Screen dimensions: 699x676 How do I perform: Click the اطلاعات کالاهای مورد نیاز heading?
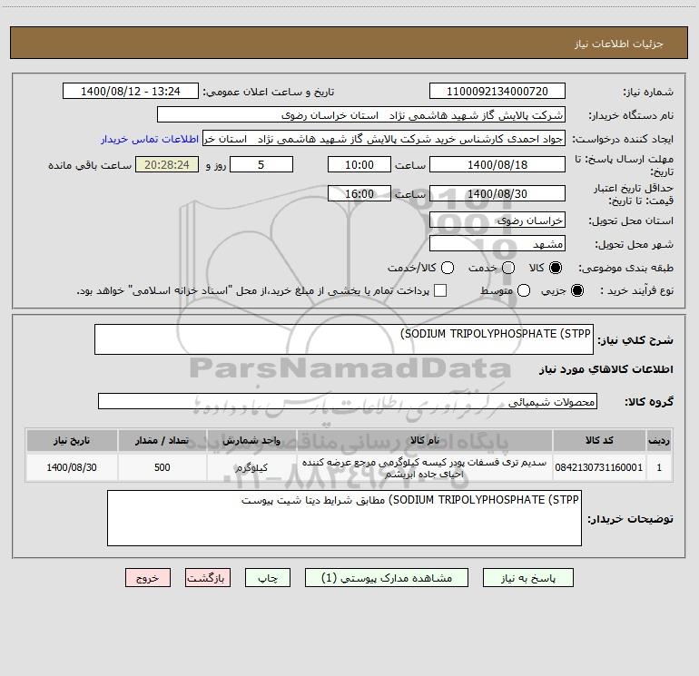point(606,369)
